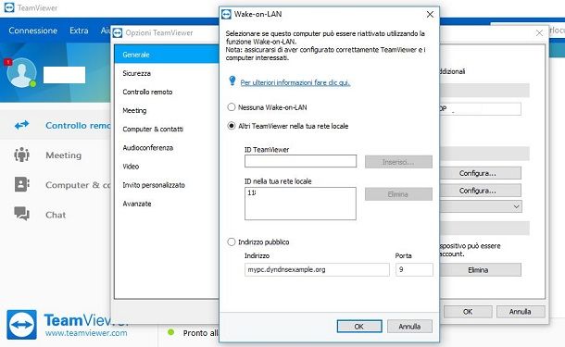Viewport: 565px width, 347px height.
Task: Click the Inserisci button
Action: pyautogui.click(x=398, y=162)
